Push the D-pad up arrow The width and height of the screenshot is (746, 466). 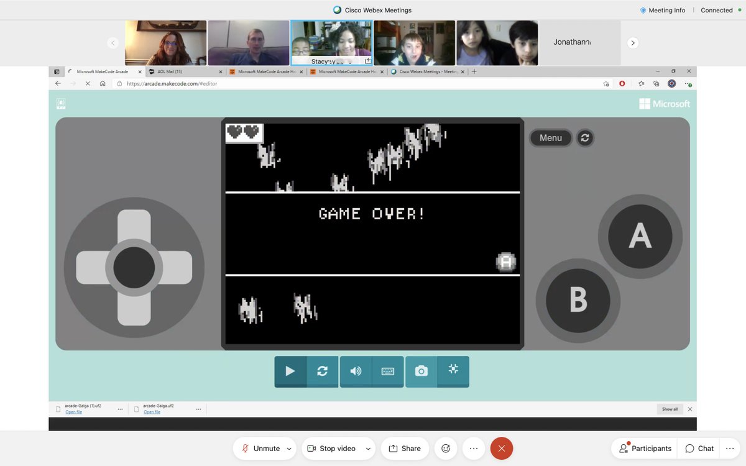click(x=134, y=224)
